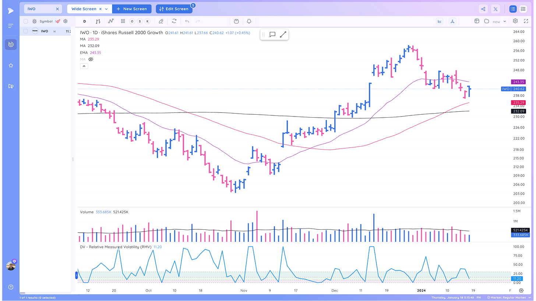Open the templates four-squares icon

(123, 21)
